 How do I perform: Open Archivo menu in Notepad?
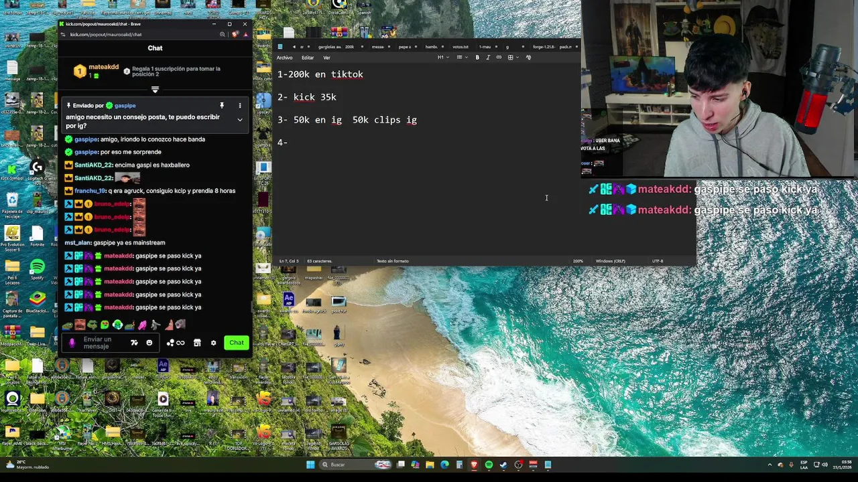point(285,58)
